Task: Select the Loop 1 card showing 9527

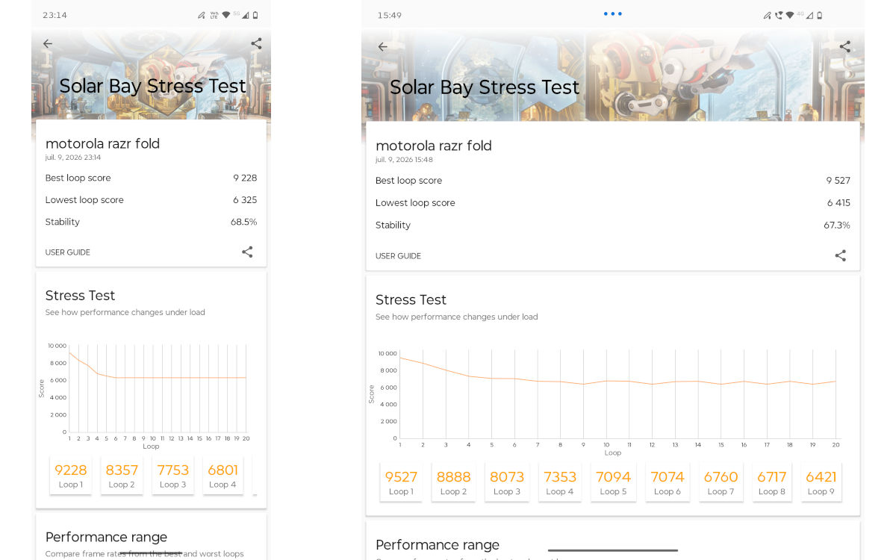Action: click(x=401, y=482)
